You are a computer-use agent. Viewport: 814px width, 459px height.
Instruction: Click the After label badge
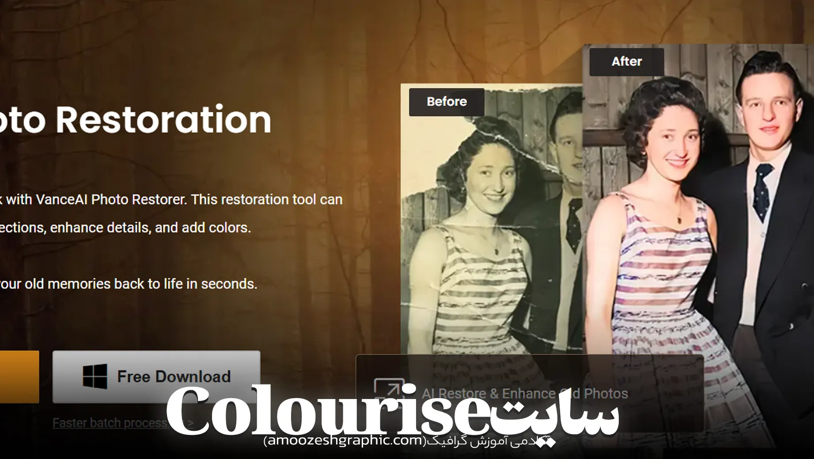pos(626,62)
